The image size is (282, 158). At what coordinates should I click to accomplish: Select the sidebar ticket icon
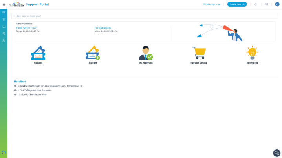pyautogui.click(x=4, y=13)
